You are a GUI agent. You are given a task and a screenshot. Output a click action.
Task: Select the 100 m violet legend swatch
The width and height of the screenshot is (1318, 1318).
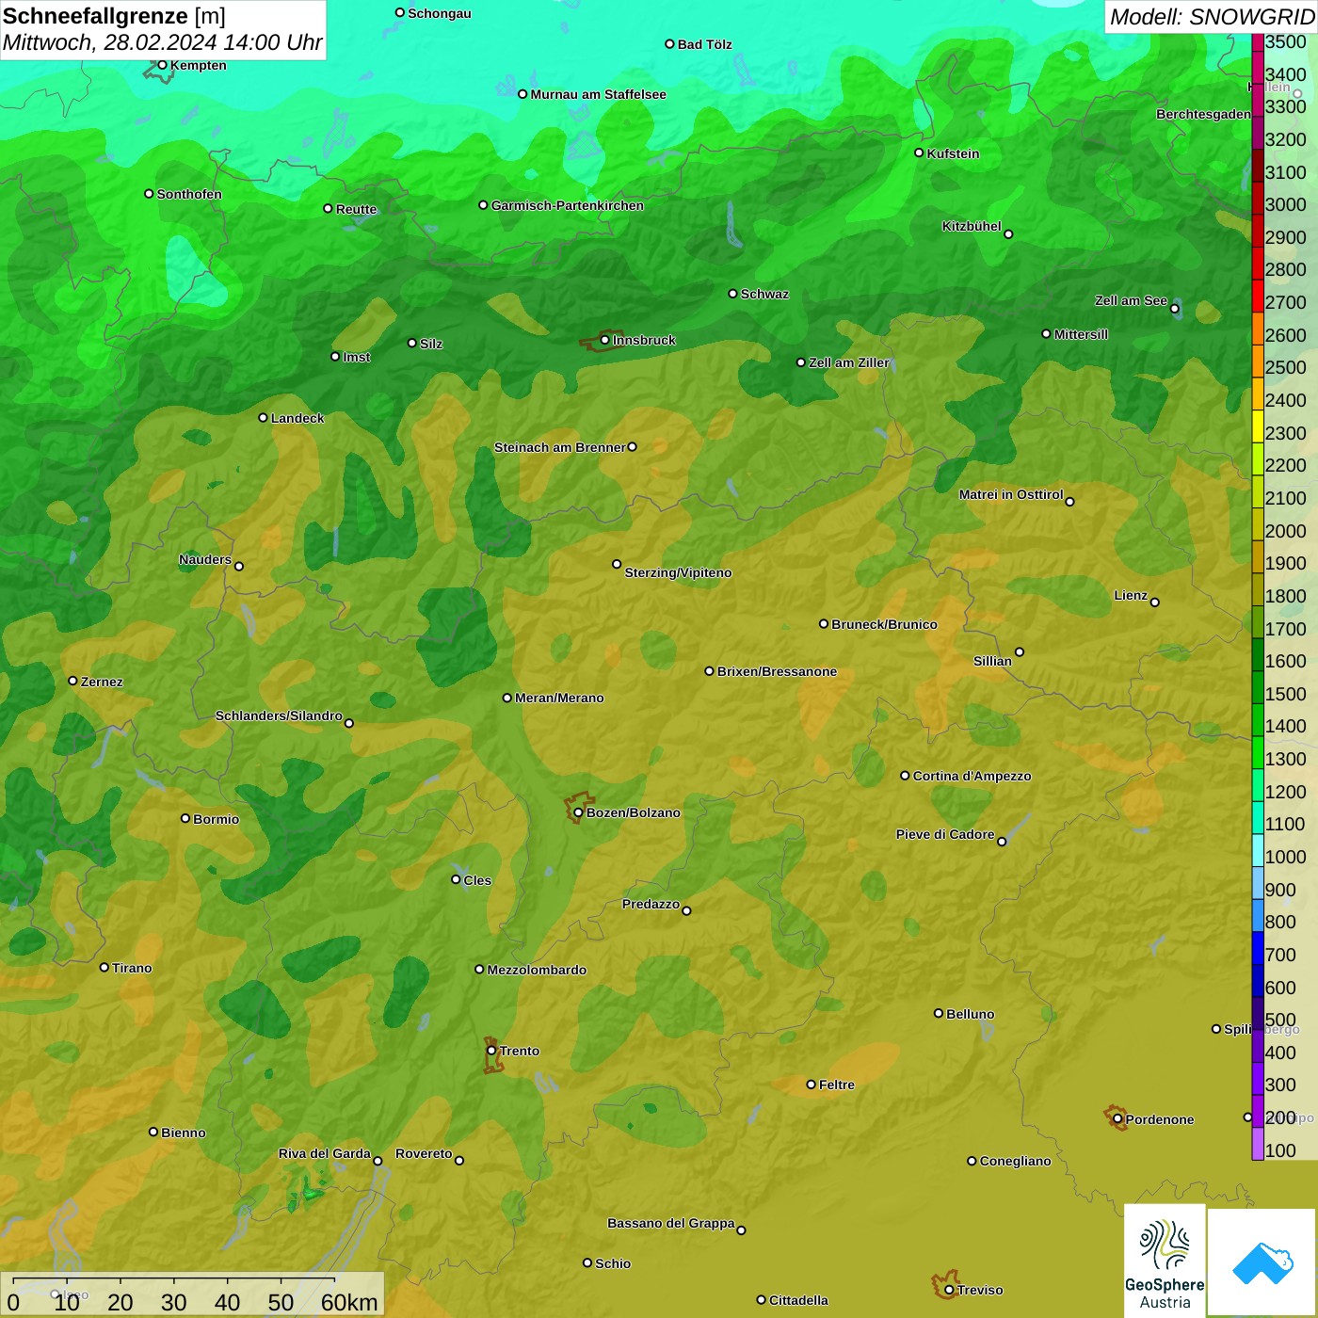[x=1258, y=1144]
